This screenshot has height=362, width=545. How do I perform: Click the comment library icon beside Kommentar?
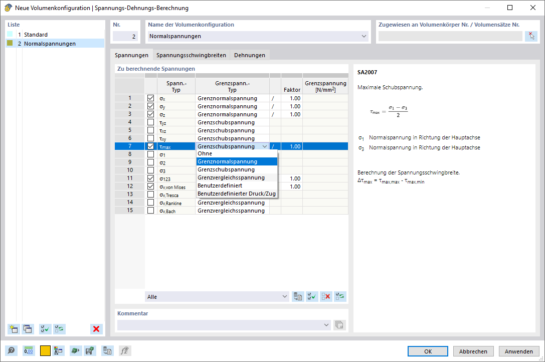[339, 325]
